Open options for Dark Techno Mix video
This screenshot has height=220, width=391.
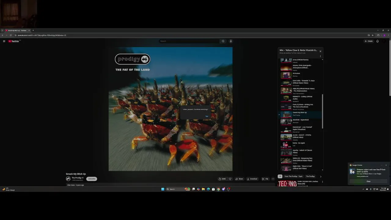coord(322,182)
